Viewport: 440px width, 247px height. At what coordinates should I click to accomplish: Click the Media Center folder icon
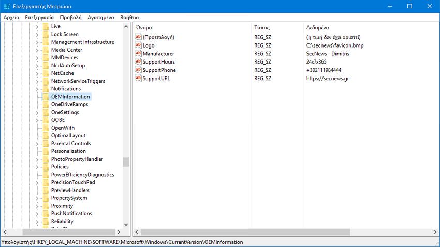tap(46, 50)
